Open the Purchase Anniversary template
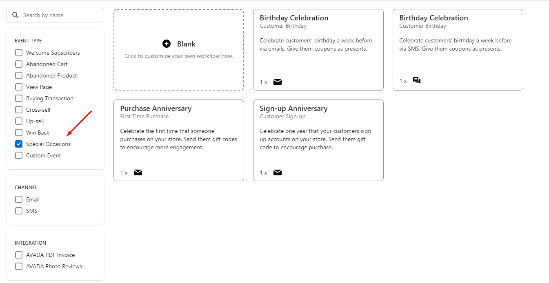Viewport: 549px width, 283px height. pos(179,140)
